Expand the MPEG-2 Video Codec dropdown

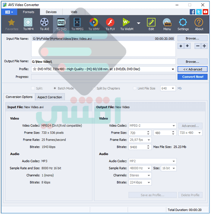174,126
